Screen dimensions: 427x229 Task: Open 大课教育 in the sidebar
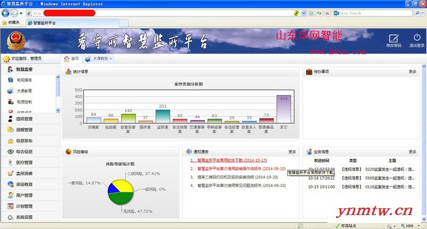[24, 91]
